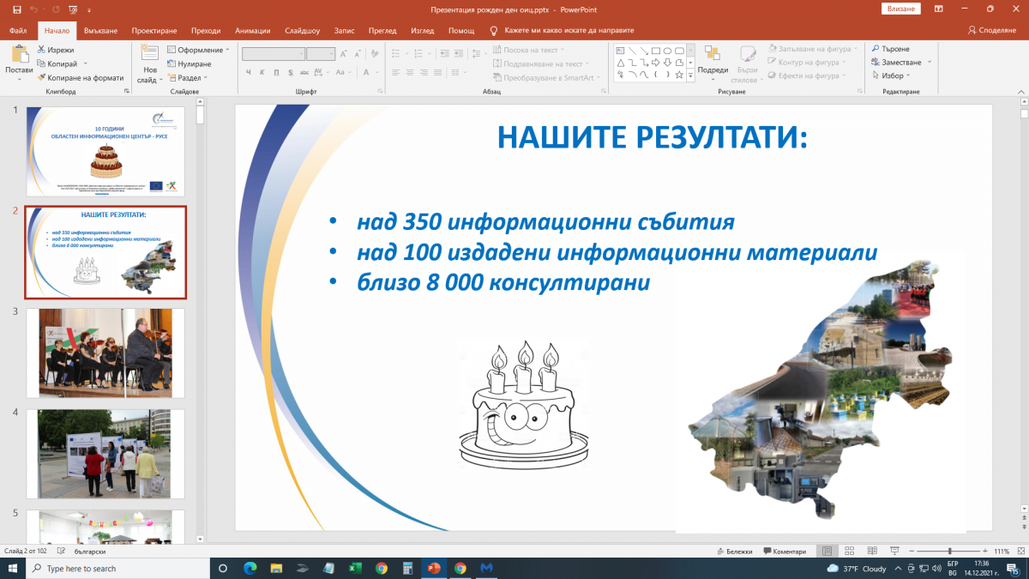This screenshot has height=579, width=1029.
Task: Open the font color A swatch
Action: (365, 72)
